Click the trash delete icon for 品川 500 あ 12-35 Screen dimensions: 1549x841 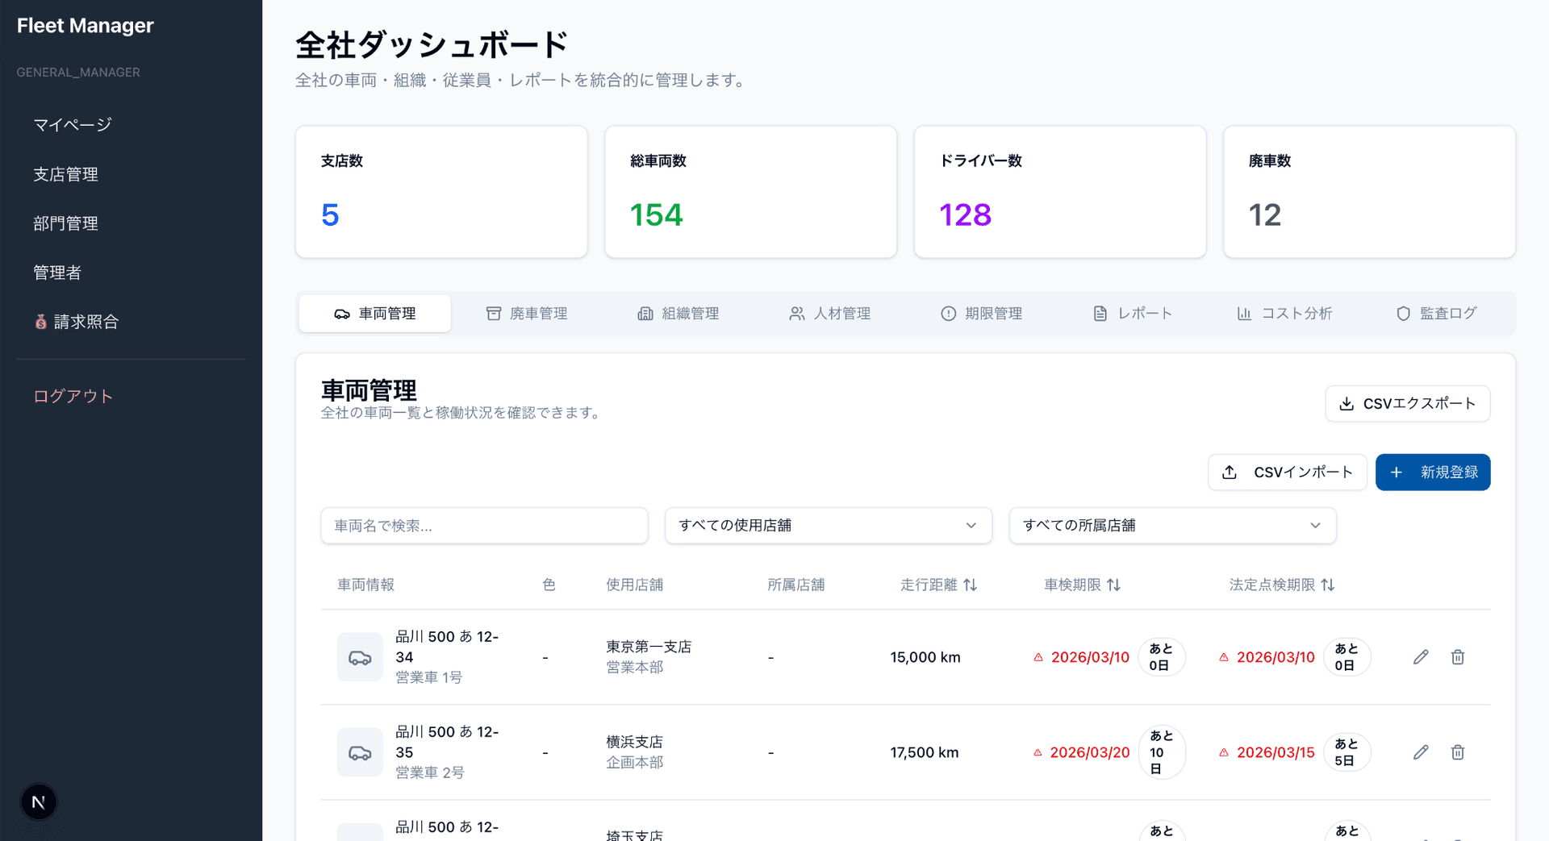(1458, 751)
